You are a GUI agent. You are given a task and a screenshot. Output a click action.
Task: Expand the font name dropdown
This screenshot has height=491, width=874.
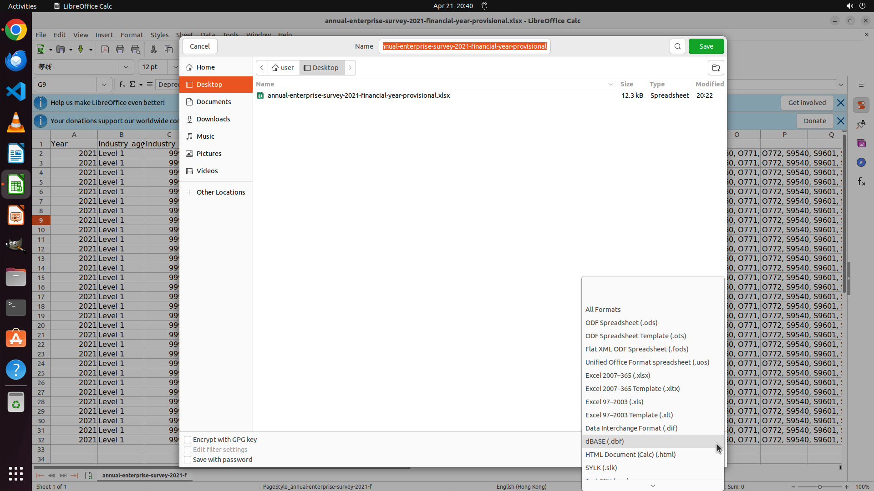click(126, 67)
